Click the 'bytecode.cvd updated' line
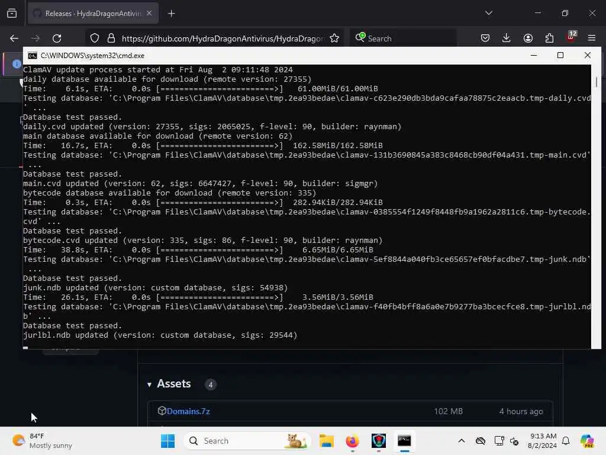The width and height of the screenshot is (606, 455). click(x=202, y=241)
